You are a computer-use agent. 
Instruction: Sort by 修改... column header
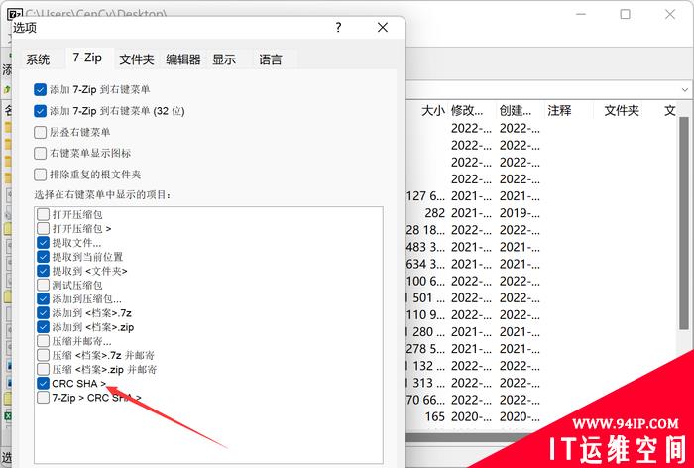[467, 111]
